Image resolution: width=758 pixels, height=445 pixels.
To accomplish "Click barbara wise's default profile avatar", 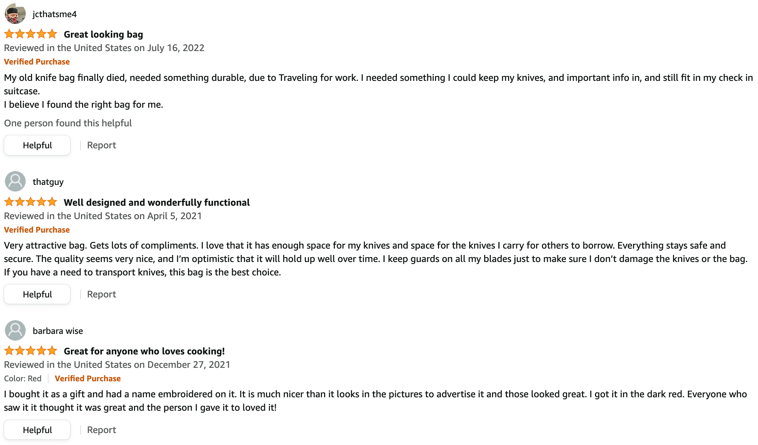I will (x=15, y=331).
